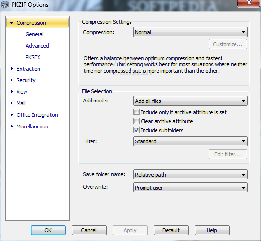Screen dimensions: 261x241
Task: Close the PKZIP Options dialog
Action: (248, 3)
